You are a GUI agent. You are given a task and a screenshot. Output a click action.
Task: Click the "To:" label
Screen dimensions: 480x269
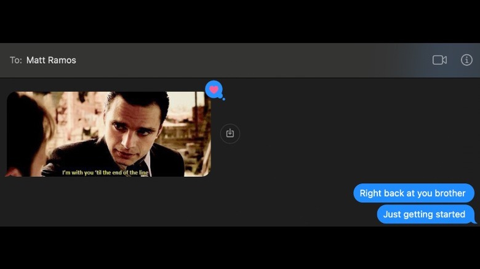coord(15,60)
